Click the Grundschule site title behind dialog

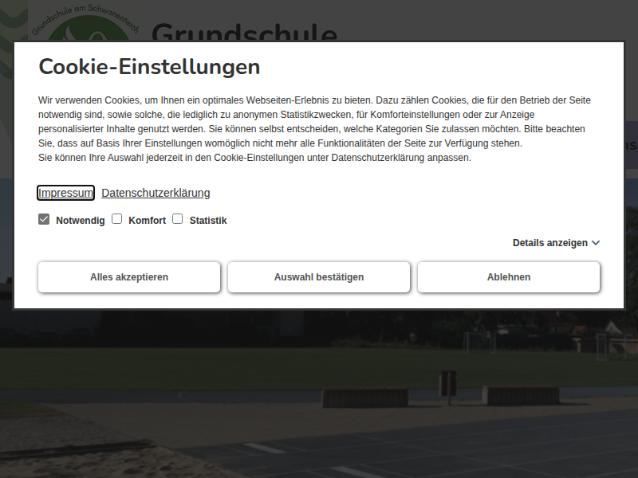tap(244, 32)
